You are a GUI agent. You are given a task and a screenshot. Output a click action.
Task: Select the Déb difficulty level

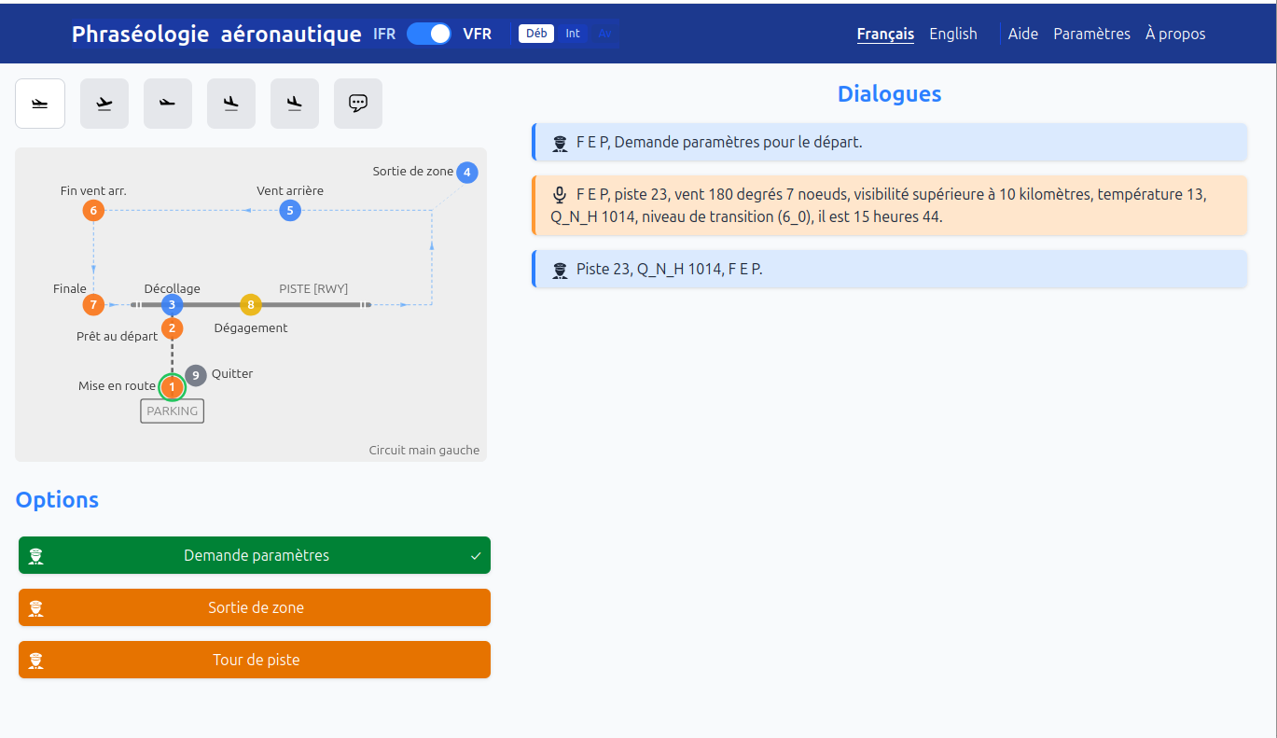point(536,34)
